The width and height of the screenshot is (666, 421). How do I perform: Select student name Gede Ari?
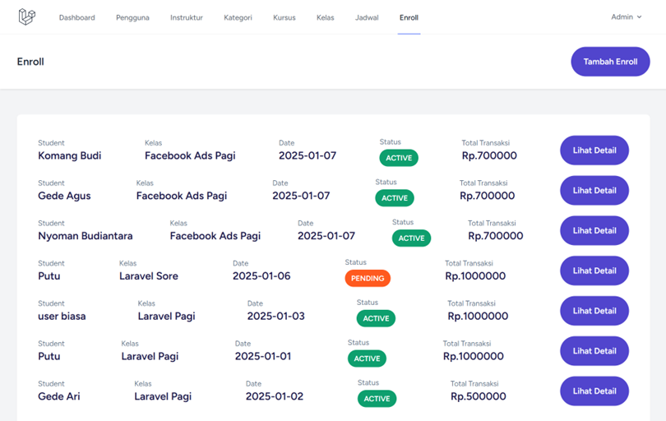click(x=59, y=396)
